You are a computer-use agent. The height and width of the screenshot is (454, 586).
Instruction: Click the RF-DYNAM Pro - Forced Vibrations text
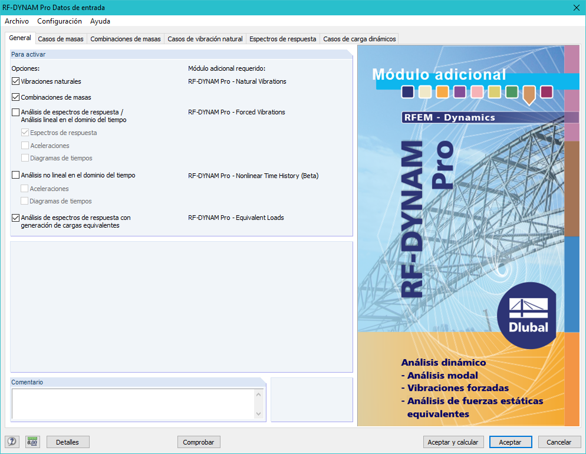tap(236, 111)
